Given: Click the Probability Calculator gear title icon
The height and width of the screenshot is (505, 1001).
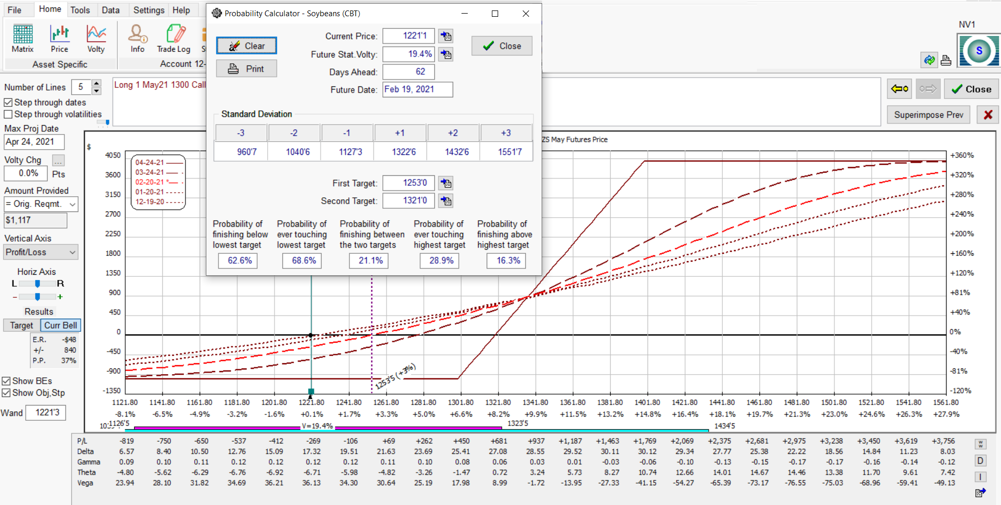Looking at the screenshot, I should 216,13.
